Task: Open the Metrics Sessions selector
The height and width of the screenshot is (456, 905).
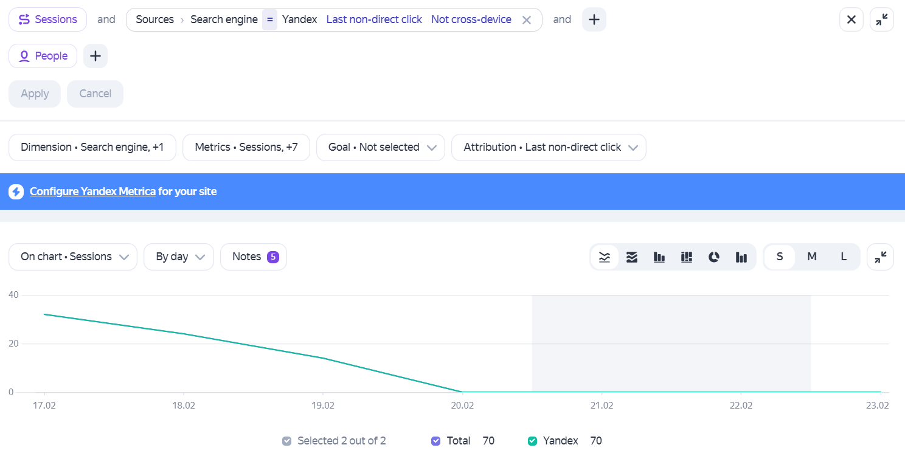Action: point(246,147)
